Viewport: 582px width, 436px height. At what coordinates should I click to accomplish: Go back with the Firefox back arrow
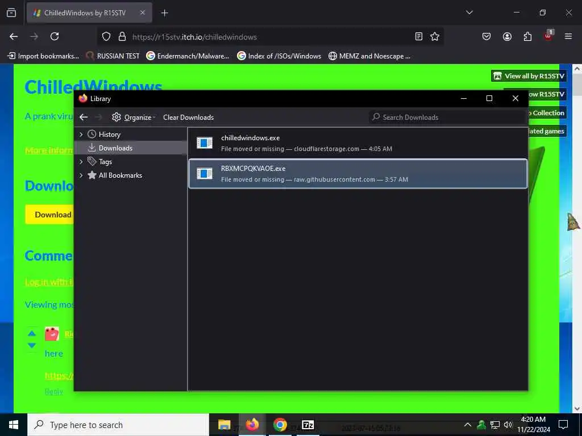(x=14, y=36)
